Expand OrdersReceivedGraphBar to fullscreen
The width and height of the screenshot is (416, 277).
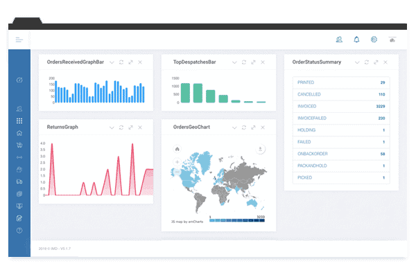pyautogui.click(x=130, y=62)
